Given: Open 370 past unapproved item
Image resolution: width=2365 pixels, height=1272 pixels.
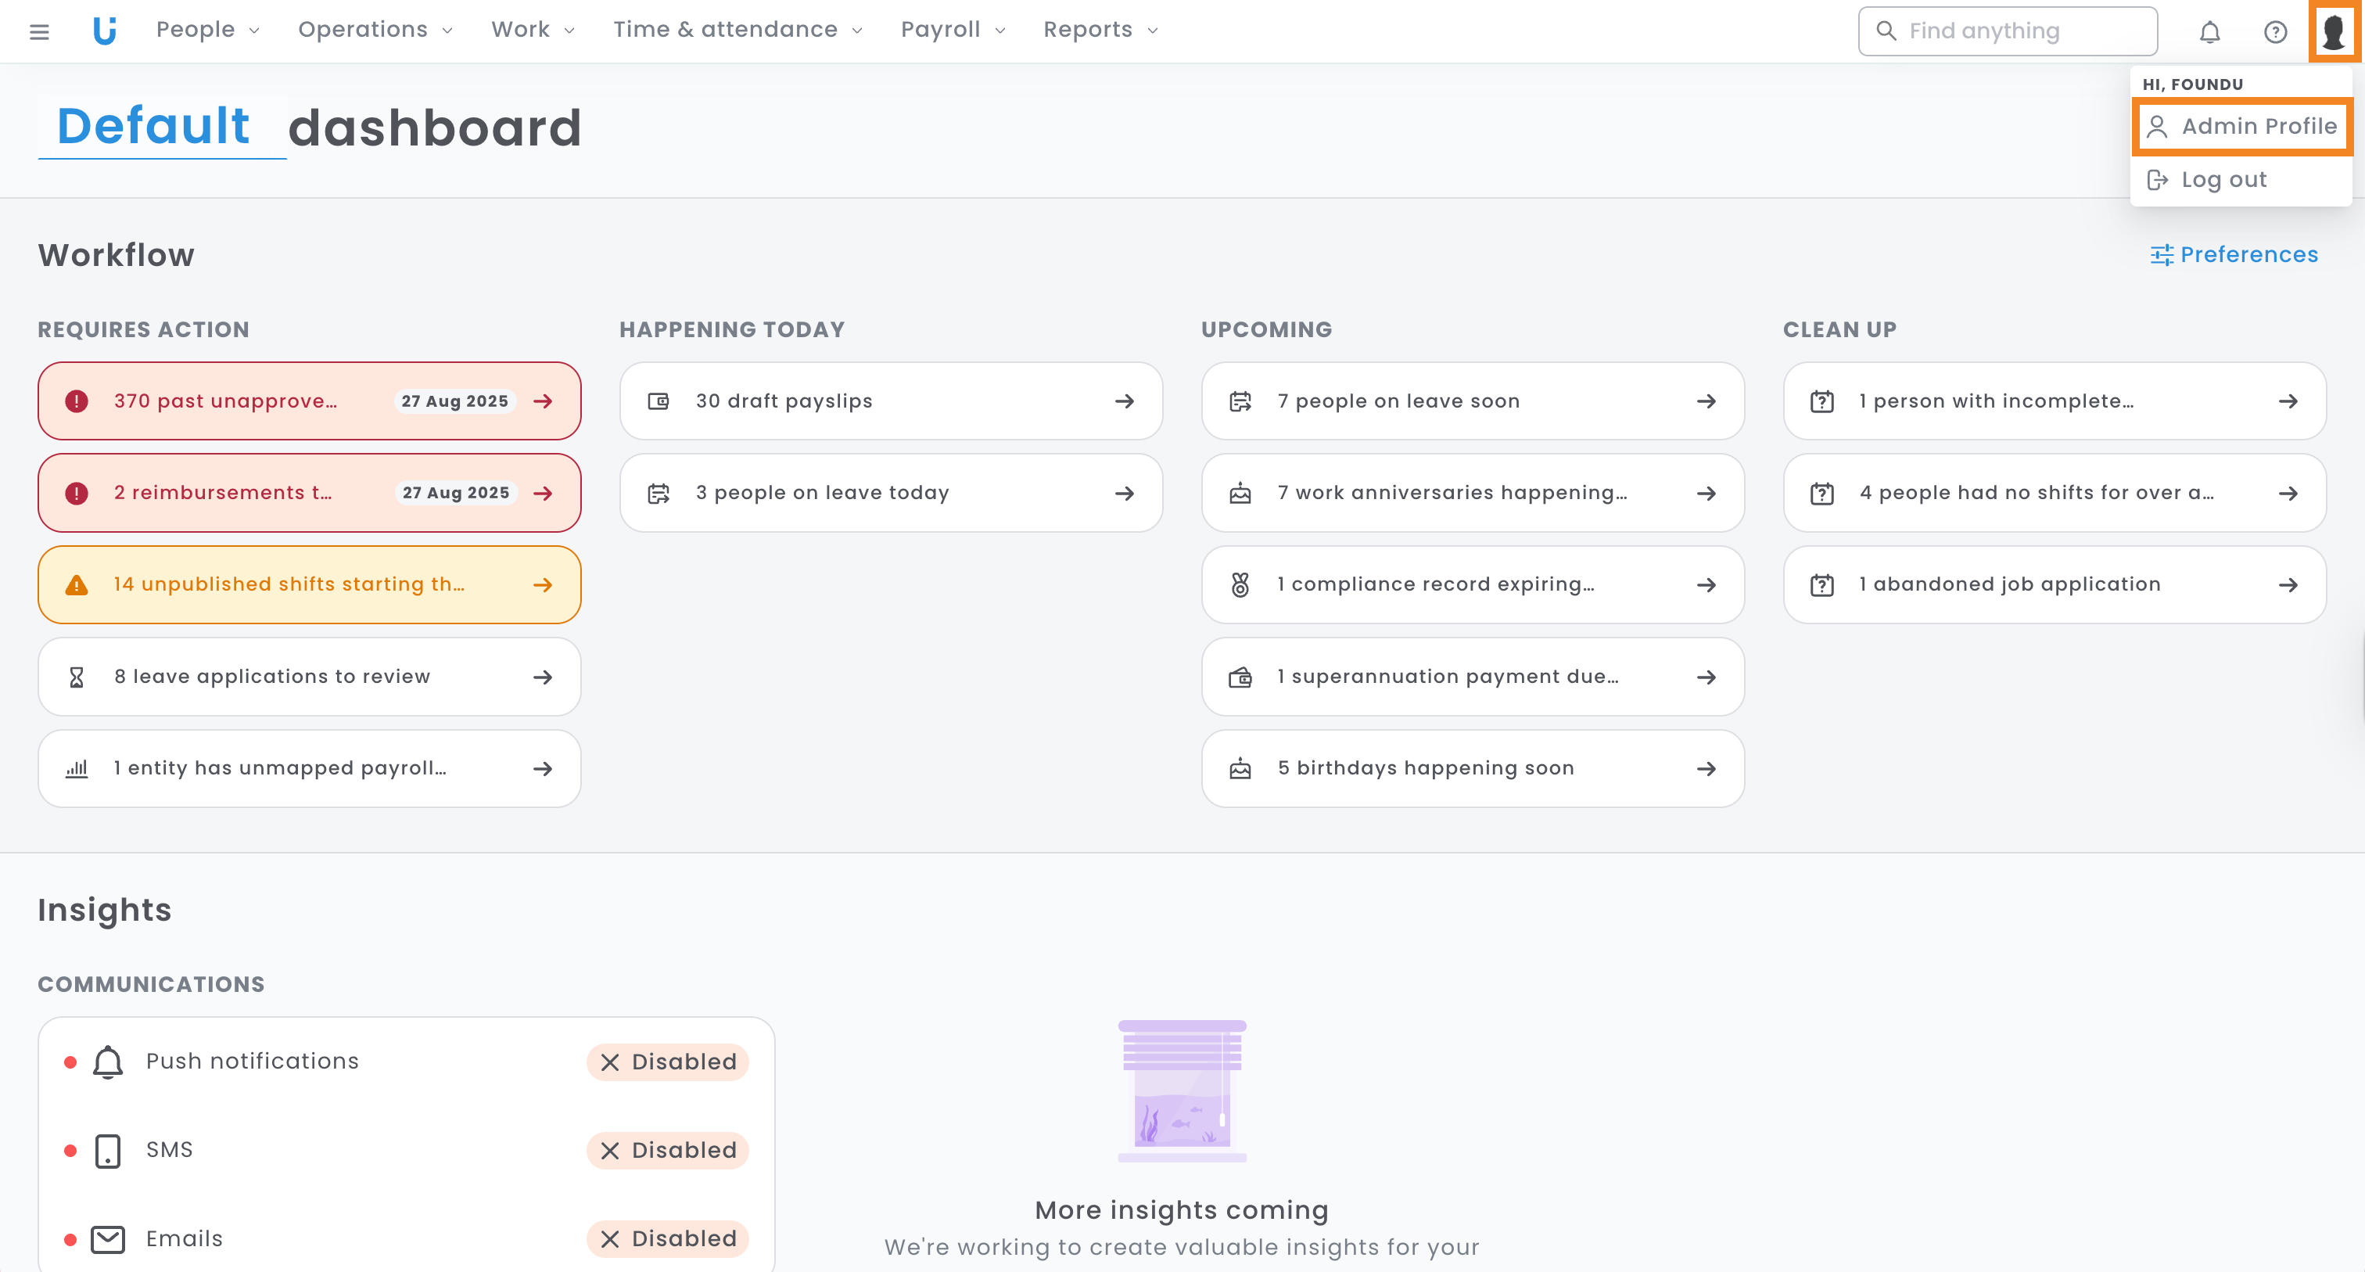Looking at the screenshot, I should (x=308, y=401).
